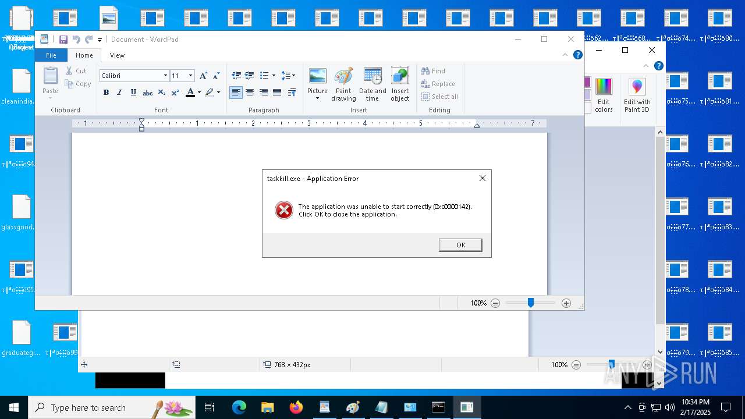
Task: Switch to the View tab
Action: 117,55
